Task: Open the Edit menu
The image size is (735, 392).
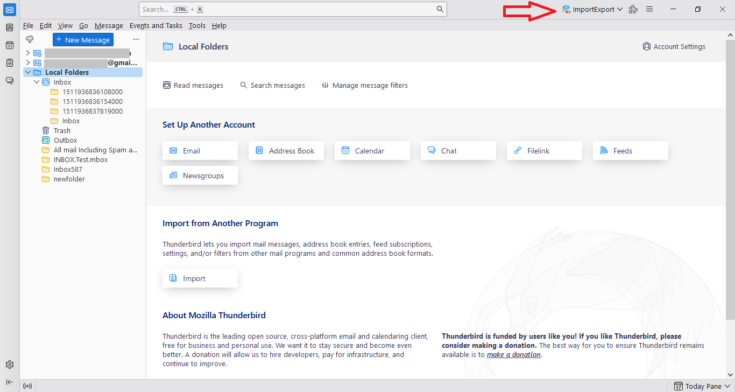Action: 46,25
